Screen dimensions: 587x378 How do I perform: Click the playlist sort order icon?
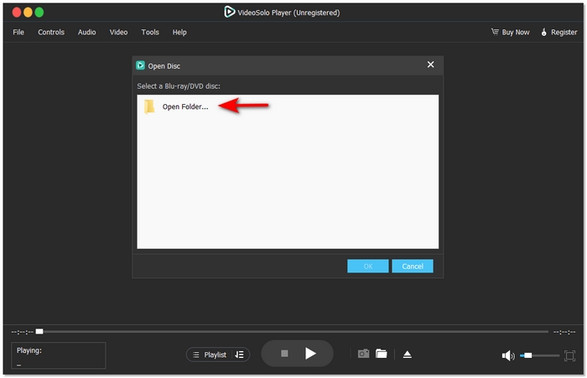pos(239,355)
